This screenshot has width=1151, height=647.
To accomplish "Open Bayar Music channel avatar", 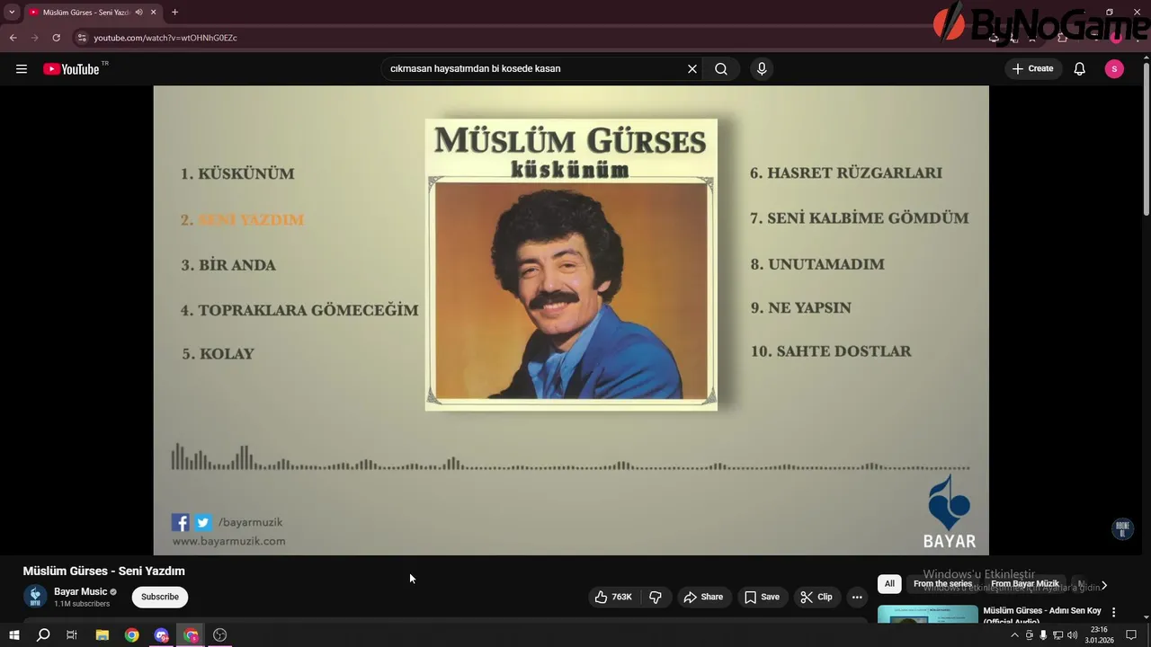I will (35, 597).
